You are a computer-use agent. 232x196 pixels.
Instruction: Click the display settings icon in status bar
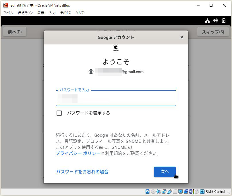[180, 192]
